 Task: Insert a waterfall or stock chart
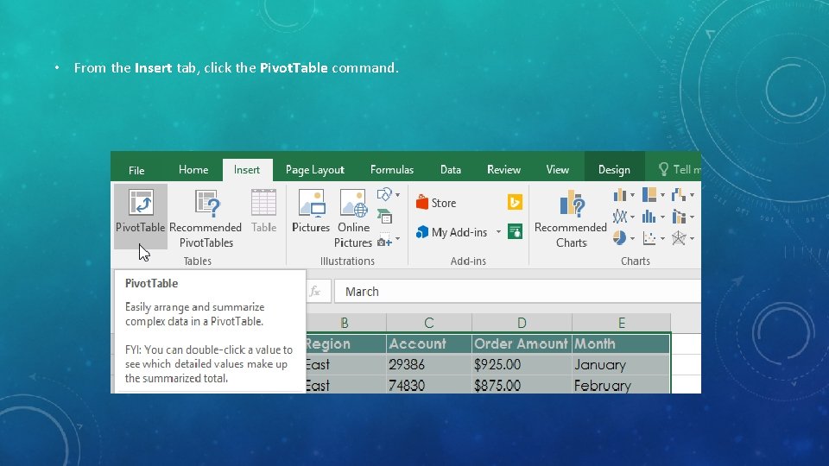[x=679, y=195]
